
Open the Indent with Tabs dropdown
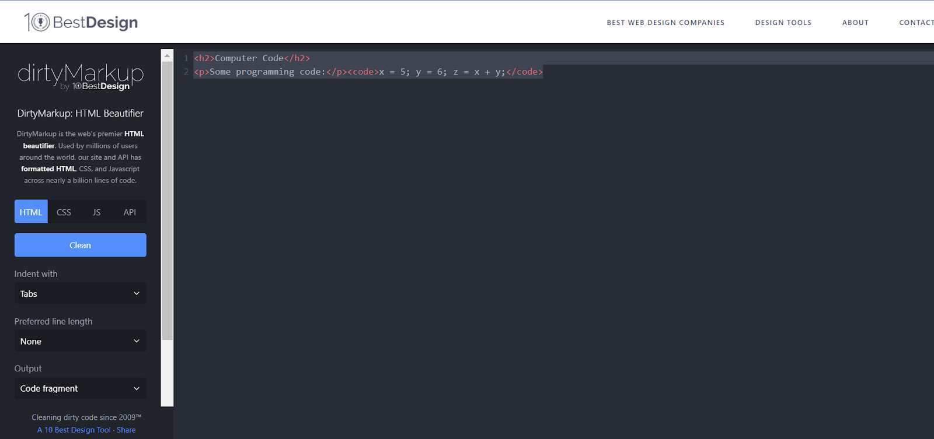point(81,293)
